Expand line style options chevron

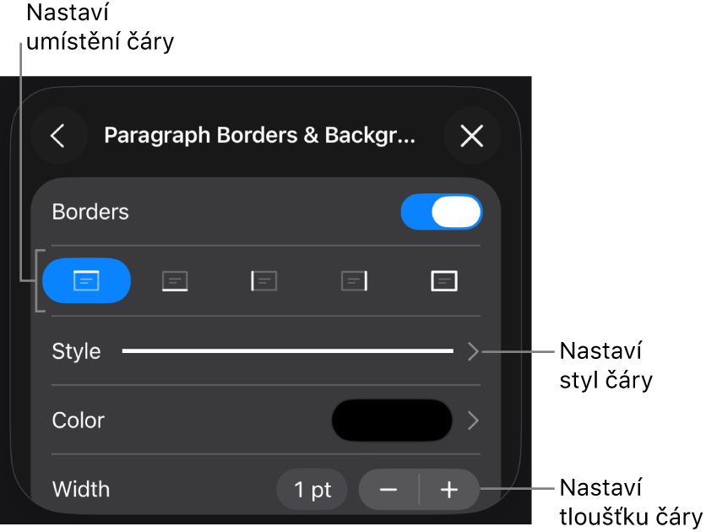tap(473, 351)
